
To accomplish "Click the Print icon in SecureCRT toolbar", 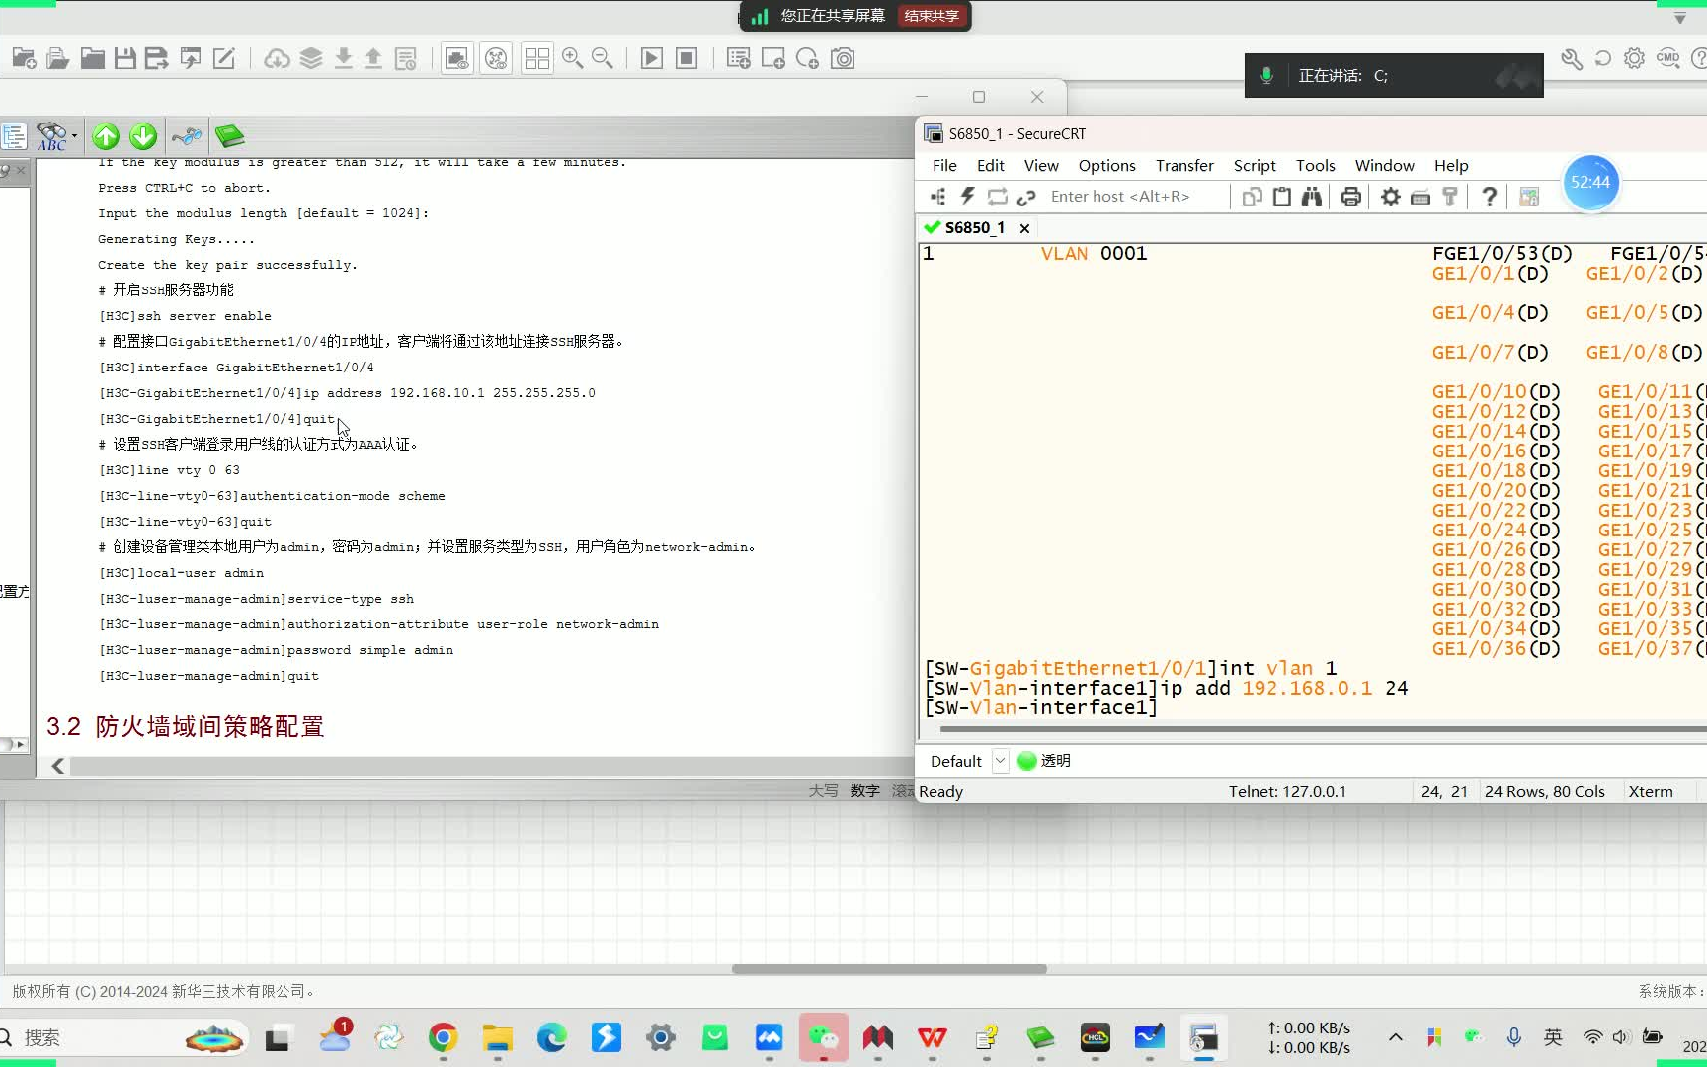I will [1350, 197].
